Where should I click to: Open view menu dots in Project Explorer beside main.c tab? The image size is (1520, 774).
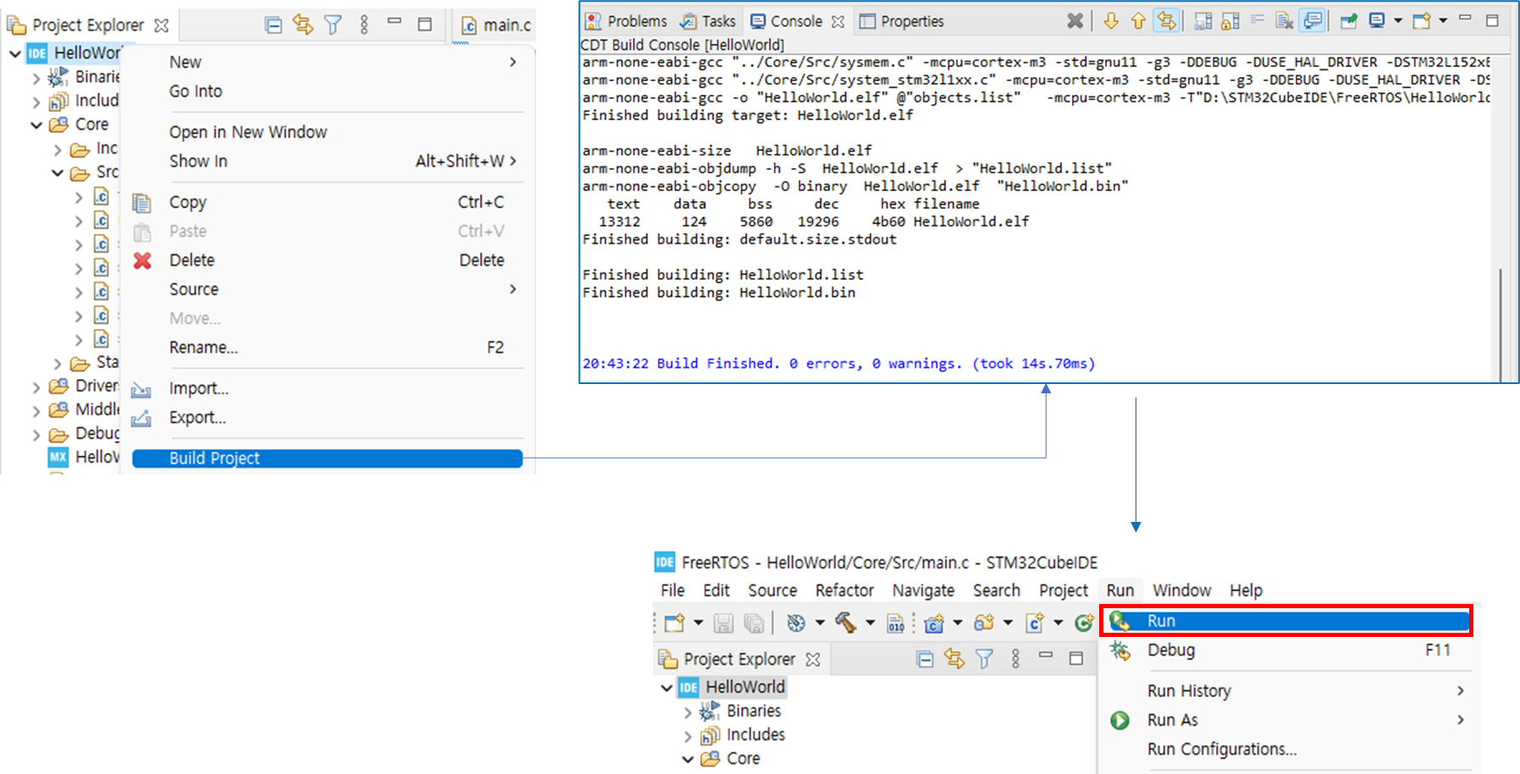click(x=364, y=25)
